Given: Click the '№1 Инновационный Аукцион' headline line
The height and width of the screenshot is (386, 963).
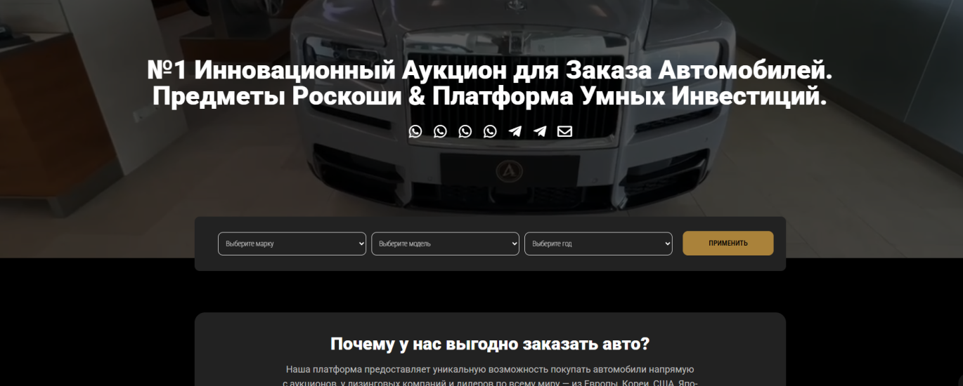Looking at the screenshot, I should tap(489, 71).
